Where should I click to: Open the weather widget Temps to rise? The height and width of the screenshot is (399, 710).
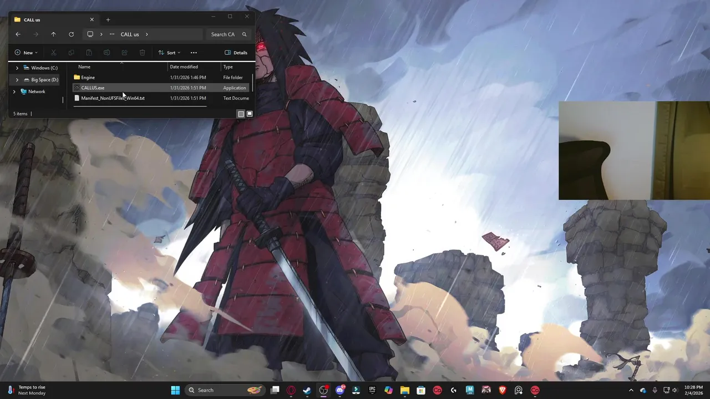coord(26,390)
